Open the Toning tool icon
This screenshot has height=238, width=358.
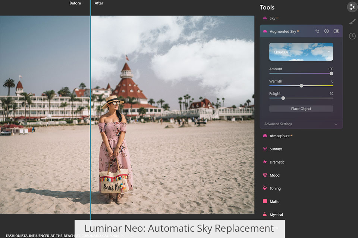265,188
